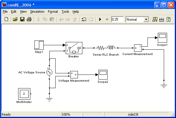
Task: Click the ode23t solver status field
Action: coord(148,114)
